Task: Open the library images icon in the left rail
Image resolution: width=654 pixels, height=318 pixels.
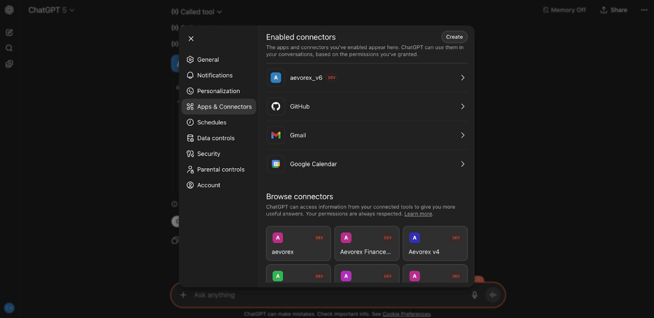Action: [9, 64]
